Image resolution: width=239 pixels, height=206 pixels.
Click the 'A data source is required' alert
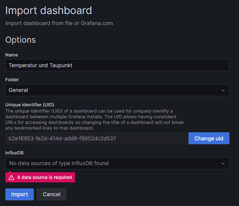click(x=40, y=177)
